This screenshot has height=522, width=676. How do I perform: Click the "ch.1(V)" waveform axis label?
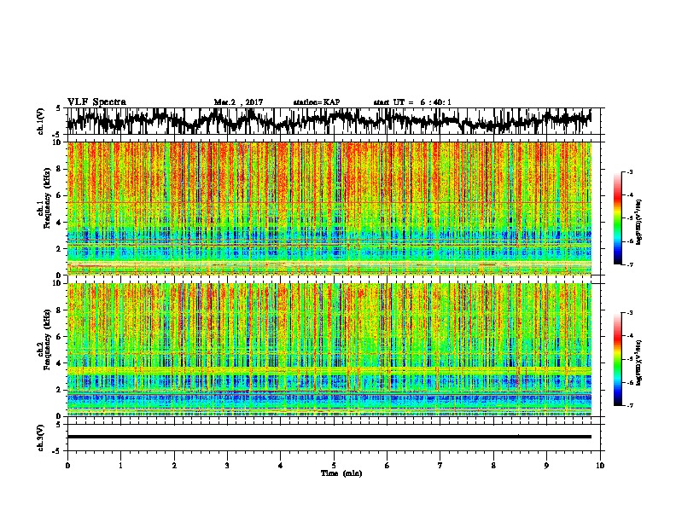pos(41,121)
